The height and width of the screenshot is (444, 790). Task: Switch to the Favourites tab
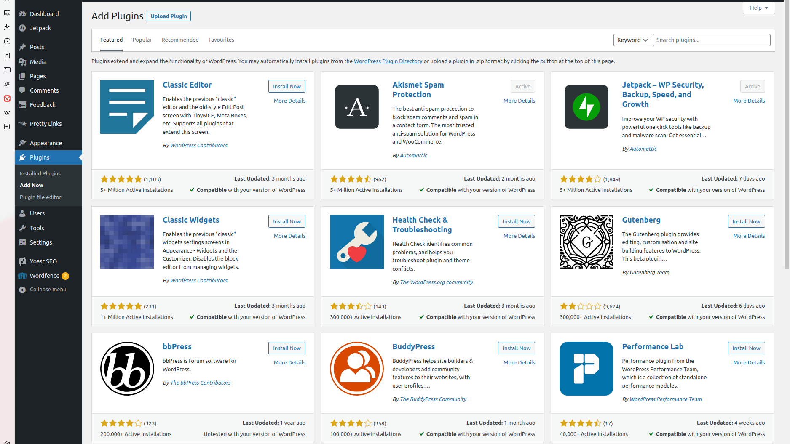221,40
